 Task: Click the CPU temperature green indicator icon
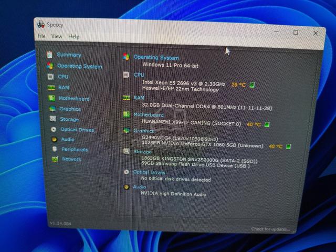pyautogui.click(x=252, y=85)
